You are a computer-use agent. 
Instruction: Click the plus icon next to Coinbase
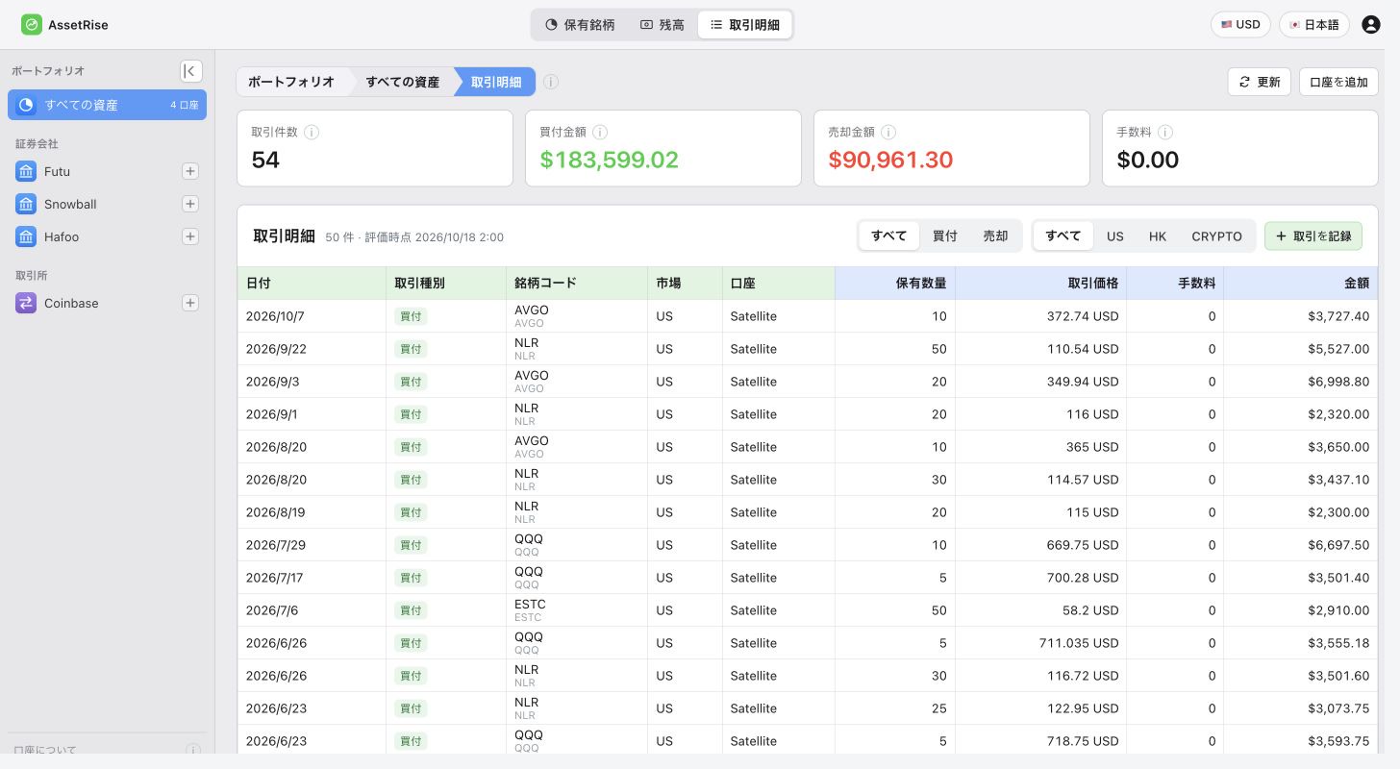click(190, 303)
